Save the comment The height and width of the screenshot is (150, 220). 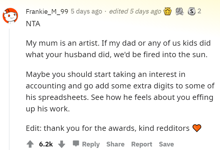point(166,144)
